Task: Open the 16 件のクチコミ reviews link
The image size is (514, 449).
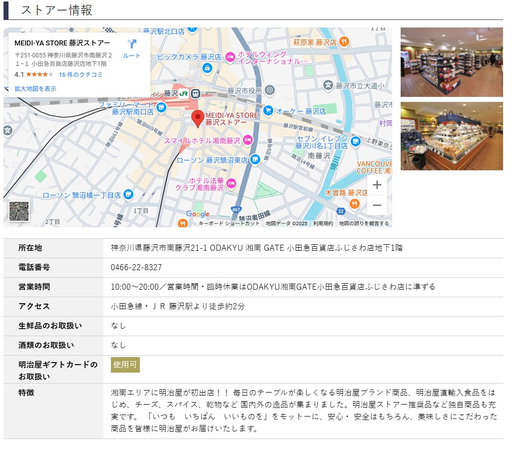Action: point(80,75)
